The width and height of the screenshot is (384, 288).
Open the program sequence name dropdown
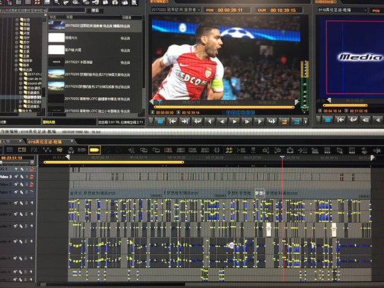(365, 10)
